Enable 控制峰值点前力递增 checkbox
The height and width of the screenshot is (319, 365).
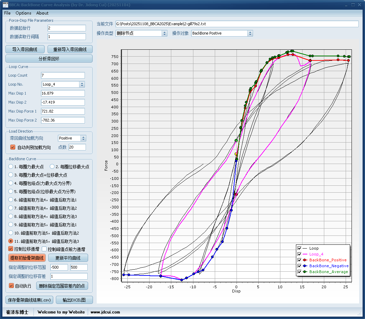[x=44, y=249]
